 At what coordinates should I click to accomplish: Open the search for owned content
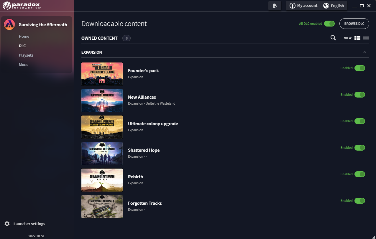pos(333,38)
